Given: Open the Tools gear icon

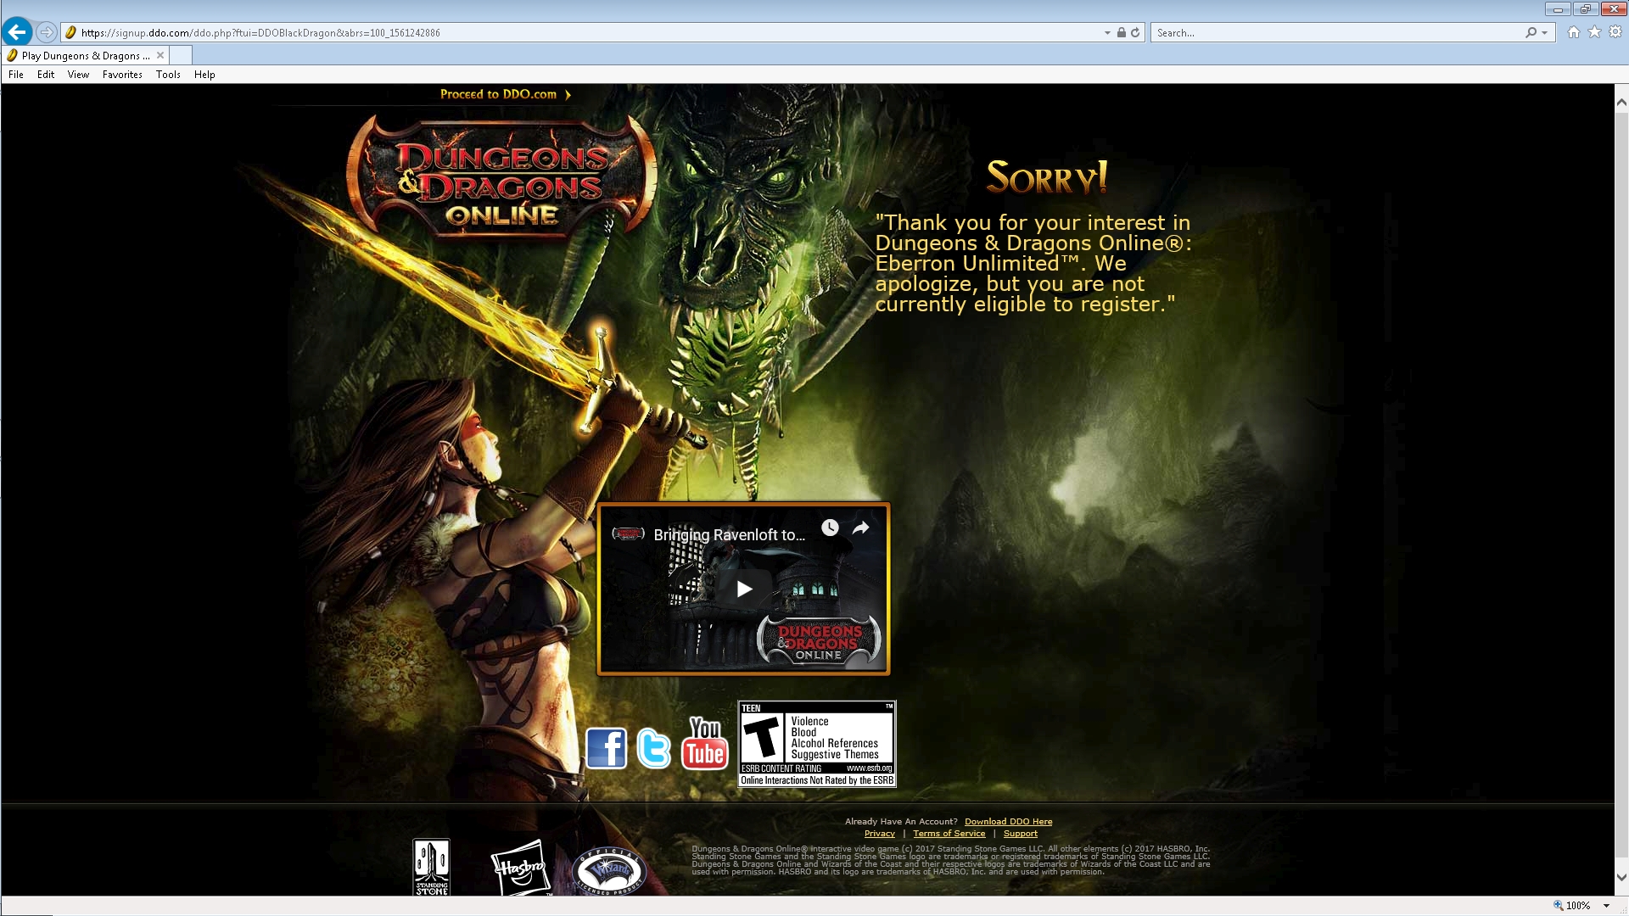Looking at the screenshot, I should 1615,32.
